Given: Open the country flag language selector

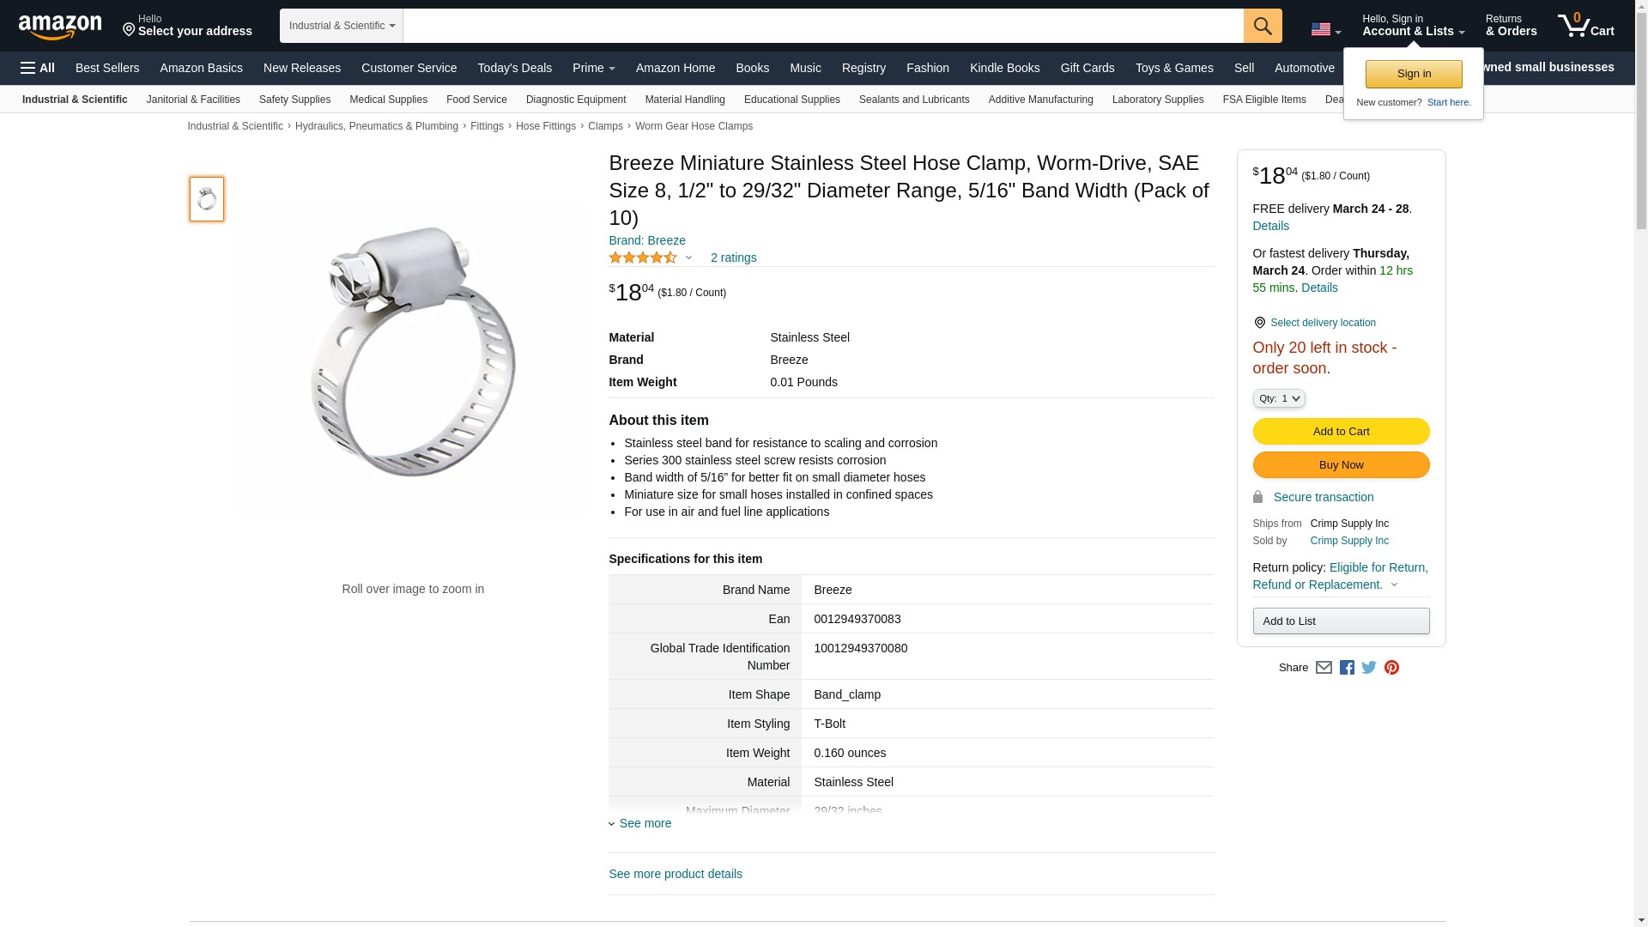Looking at the screenshot, I should tap(1325, 29).
